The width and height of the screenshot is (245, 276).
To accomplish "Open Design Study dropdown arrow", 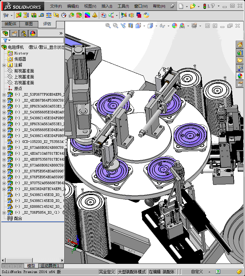I will click(x=11, y=15).
